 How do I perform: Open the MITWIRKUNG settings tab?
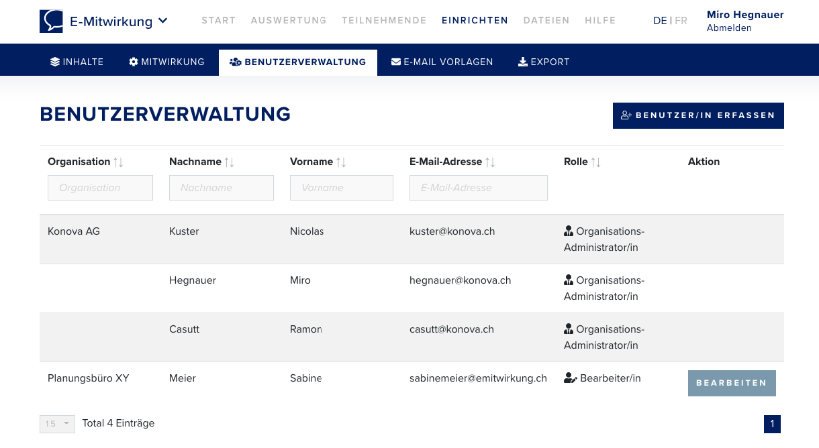(166, 62)
